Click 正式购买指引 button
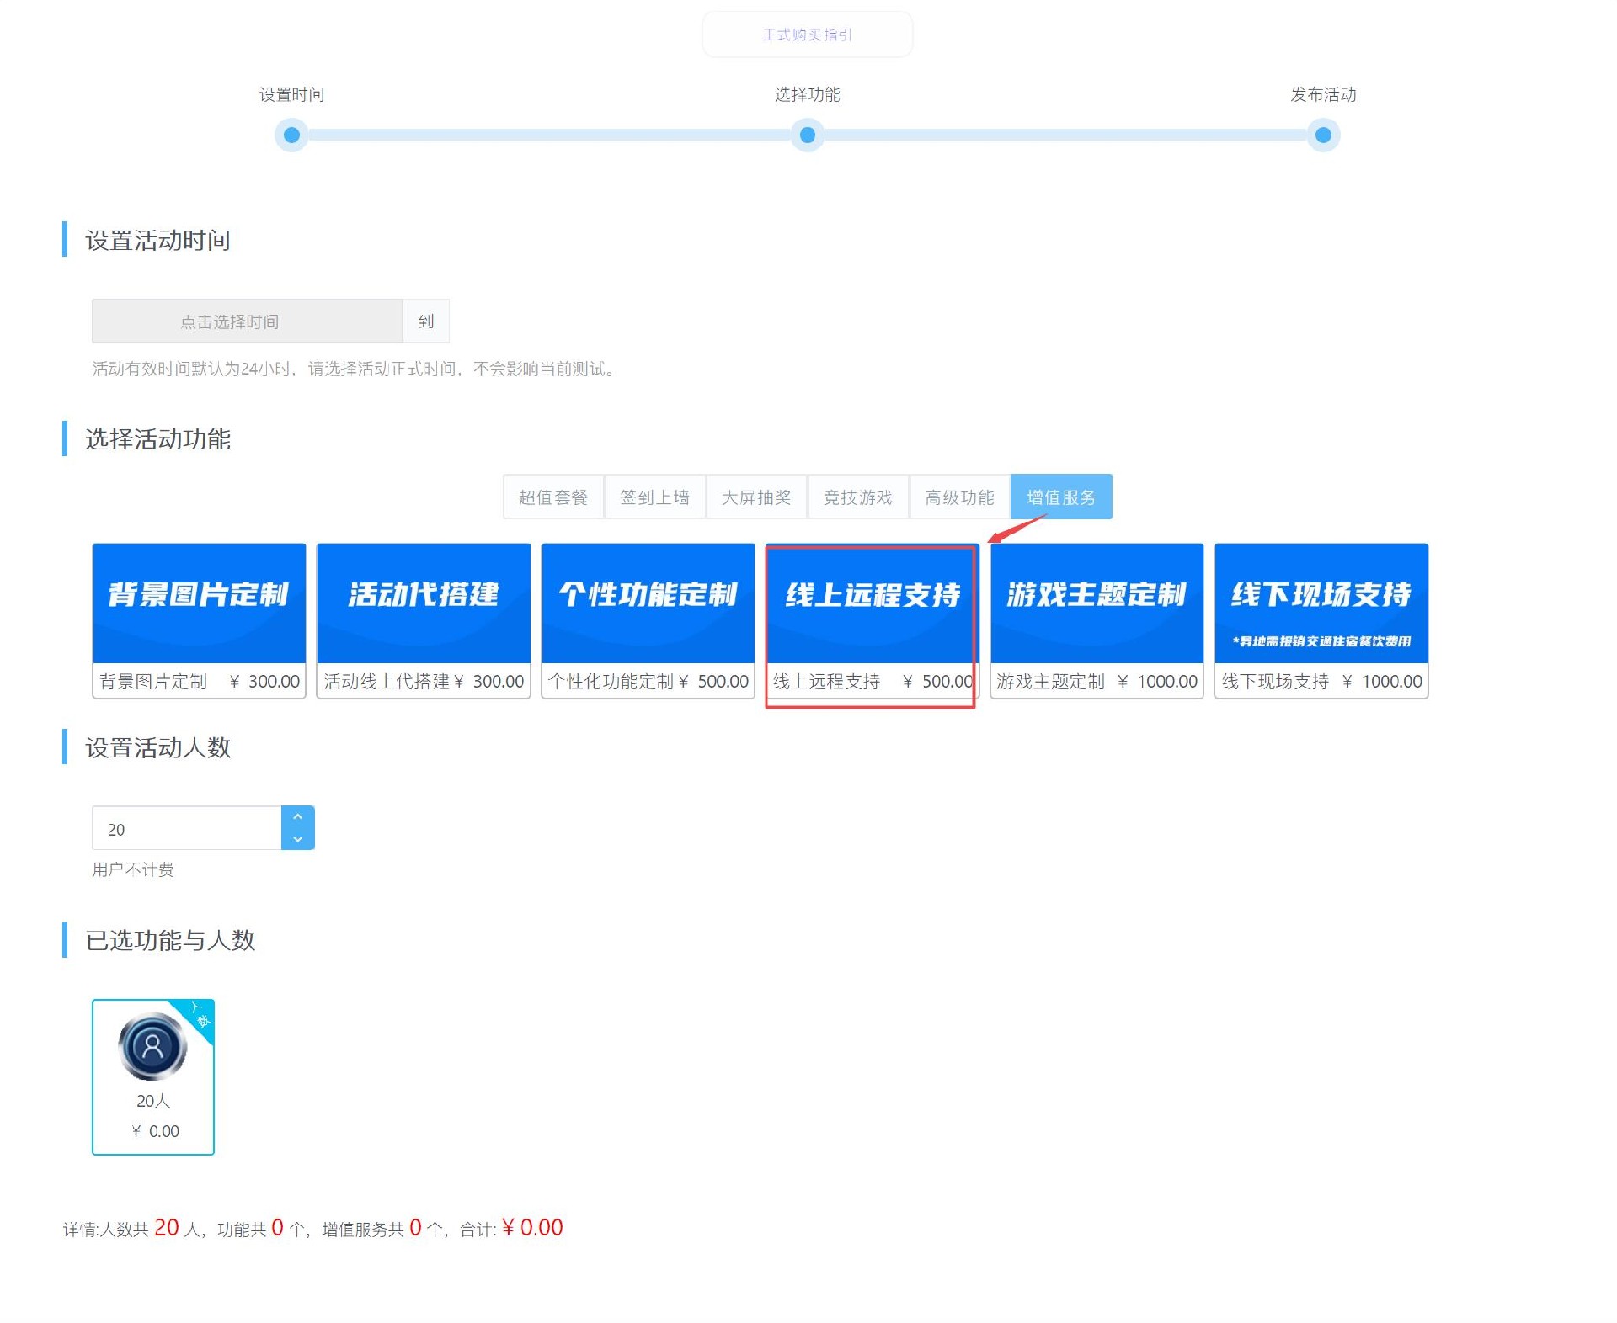The height and width of the screenshot is (1323, 1617). [x=807, y=35]
